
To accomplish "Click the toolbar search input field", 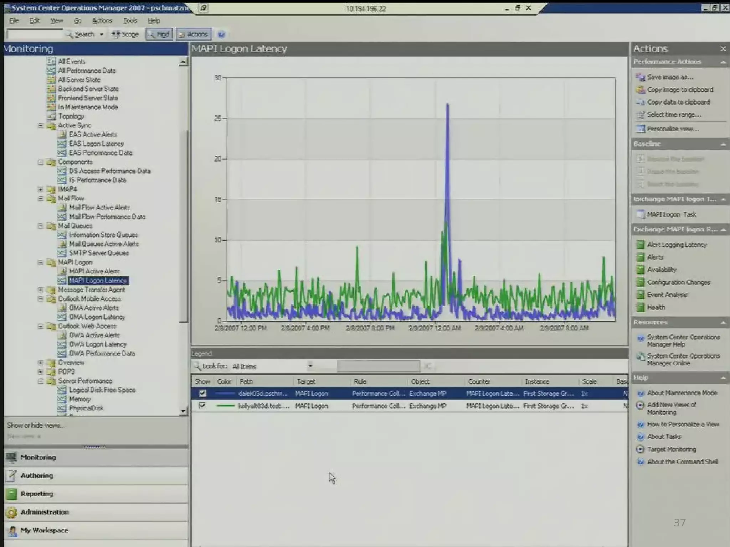I will coord(35,34).
